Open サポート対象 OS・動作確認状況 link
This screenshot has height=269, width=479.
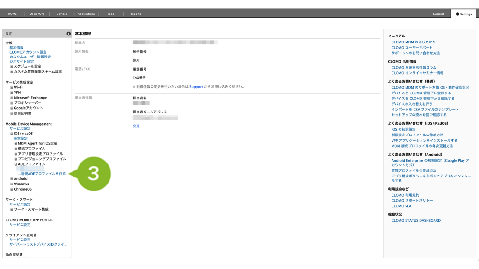[x=430, y=87]
